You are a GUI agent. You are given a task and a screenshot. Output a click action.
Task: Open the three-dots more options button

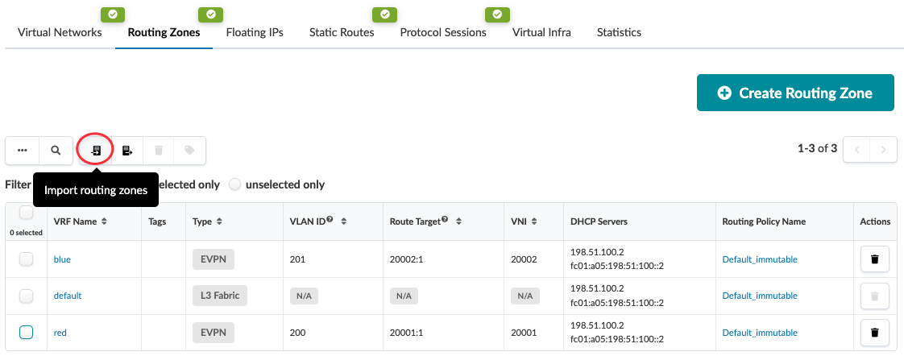23,151
